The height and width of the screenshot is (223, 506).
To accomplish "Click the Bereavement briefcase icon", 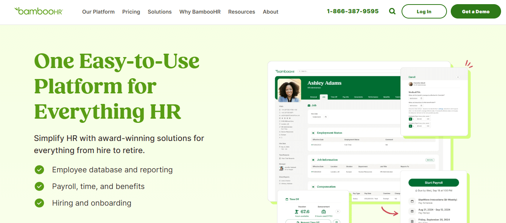I will coord(324,212).
